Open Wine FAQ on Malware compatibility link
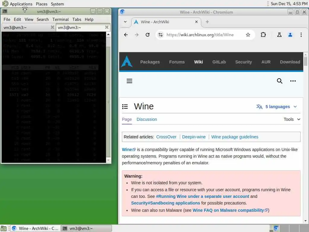This screenshot has height=232, width=309. [230, 210]
